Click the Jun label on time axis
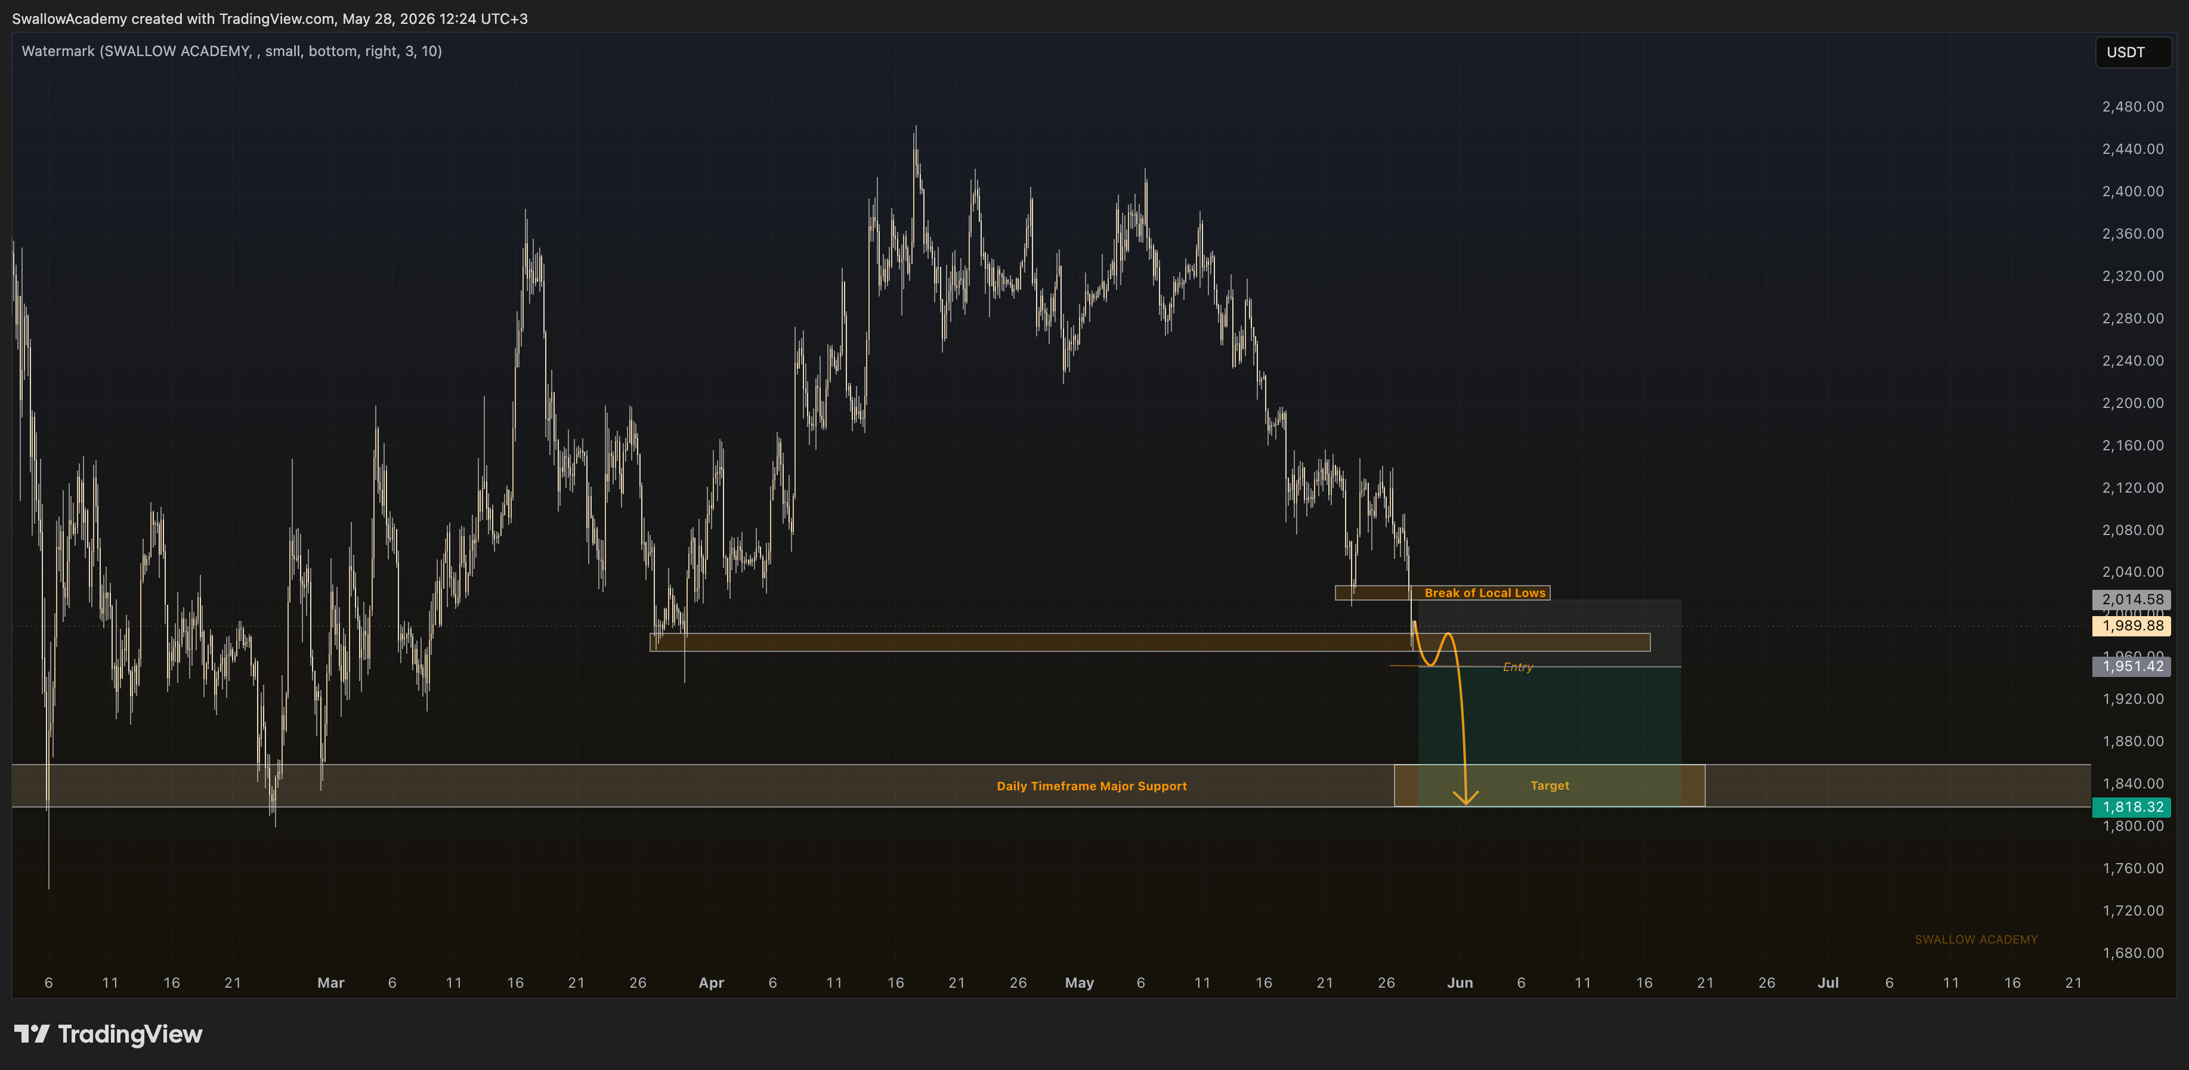 click(1460, 982)
